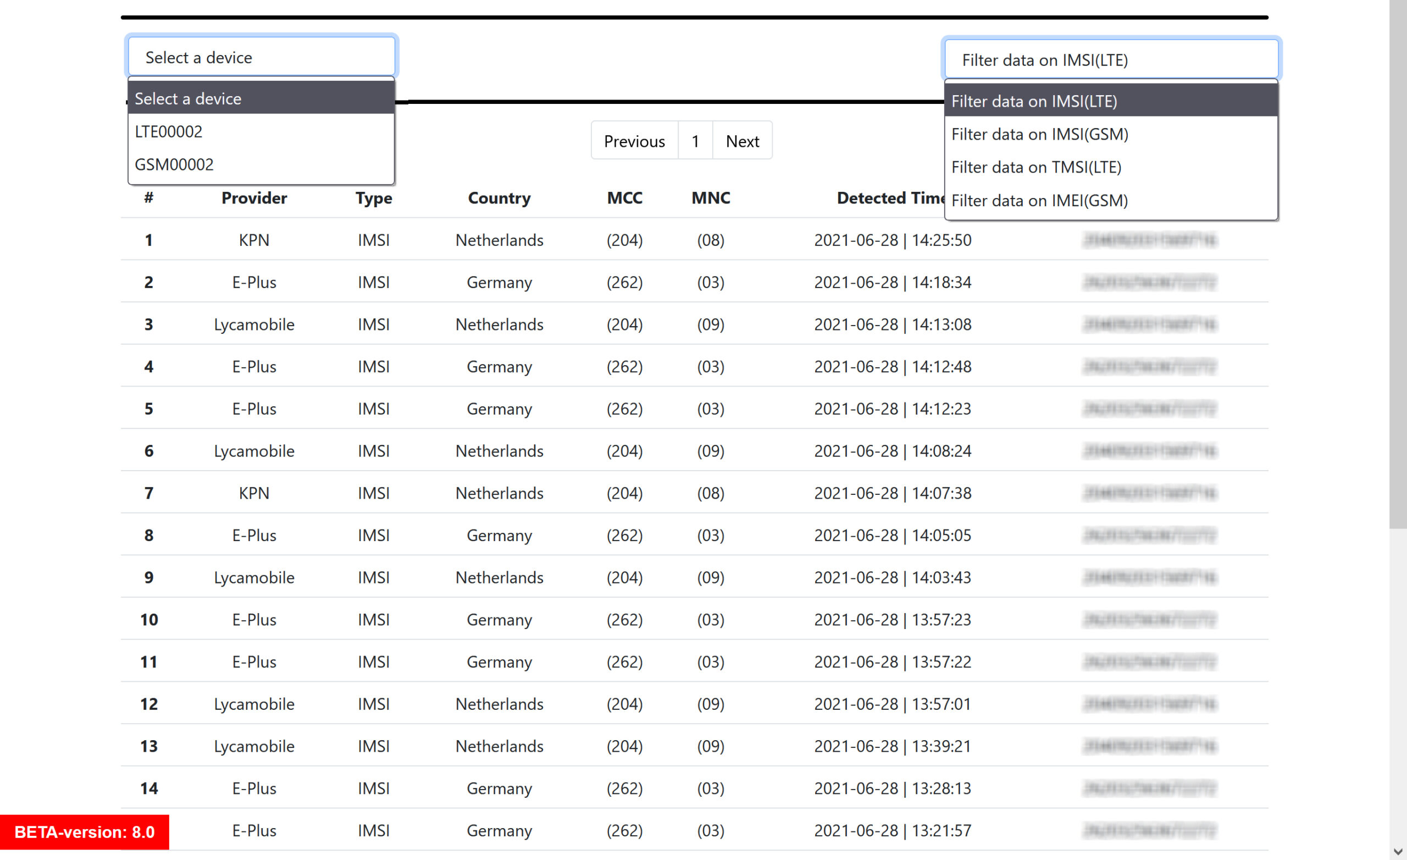Click Lycamobile provider in row 9
The width and height of the screenshot is (1407, 860).
click(254, 577)
